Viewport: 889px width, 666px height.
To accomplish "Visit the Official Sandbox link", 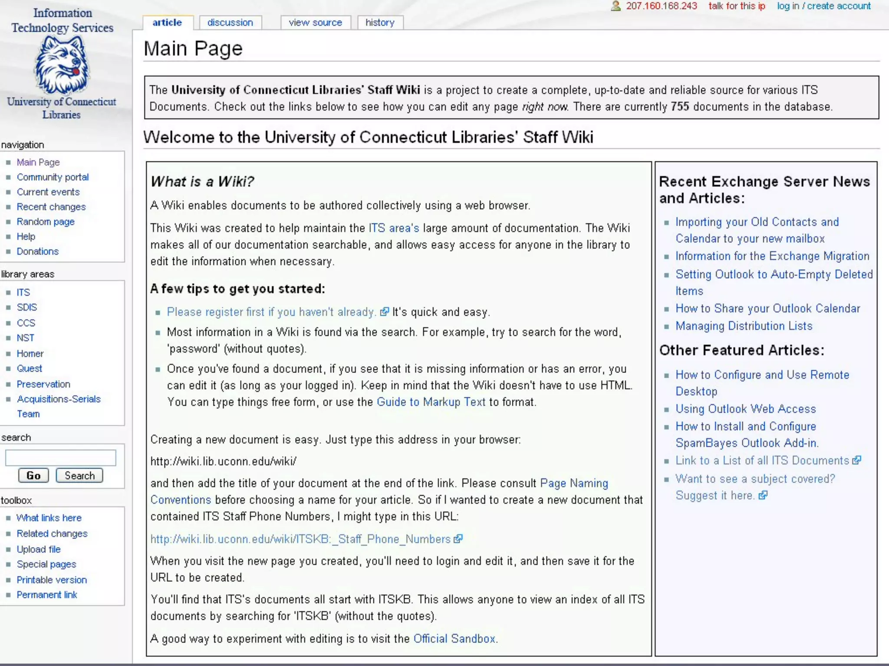I will [454, 639].
